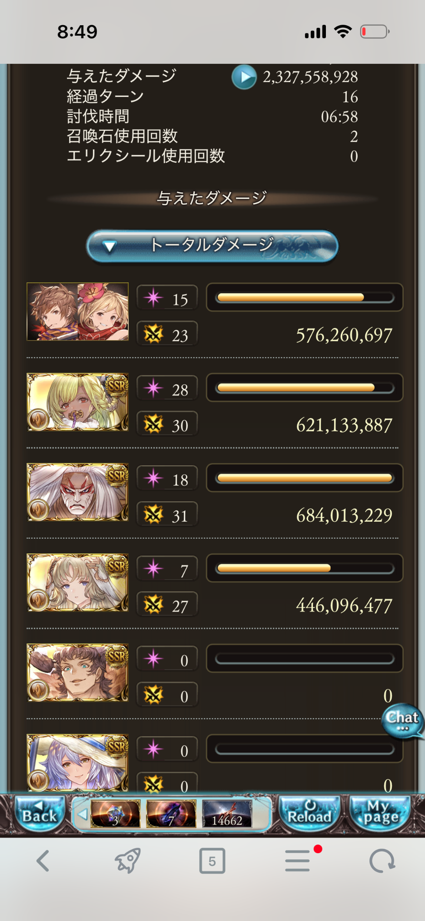Select raid shortcut showing number 3
The image size is (425, 921).
(x=115, y=814)
